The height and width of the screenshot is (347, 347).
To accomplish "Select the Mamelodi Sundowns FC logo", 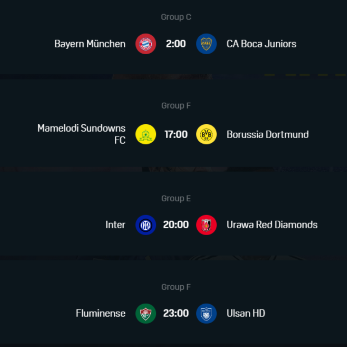I will tap(146, 134).
